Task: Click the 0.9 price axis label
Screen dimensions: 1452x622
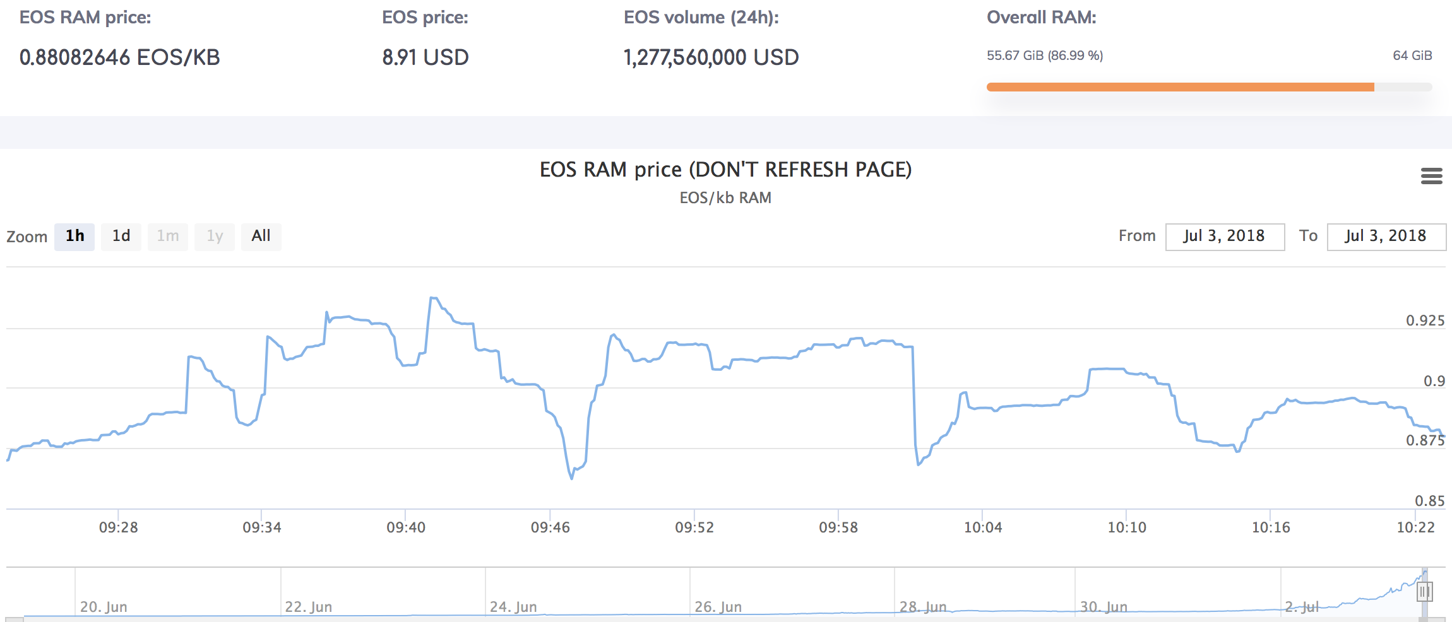Action: 1434,381
